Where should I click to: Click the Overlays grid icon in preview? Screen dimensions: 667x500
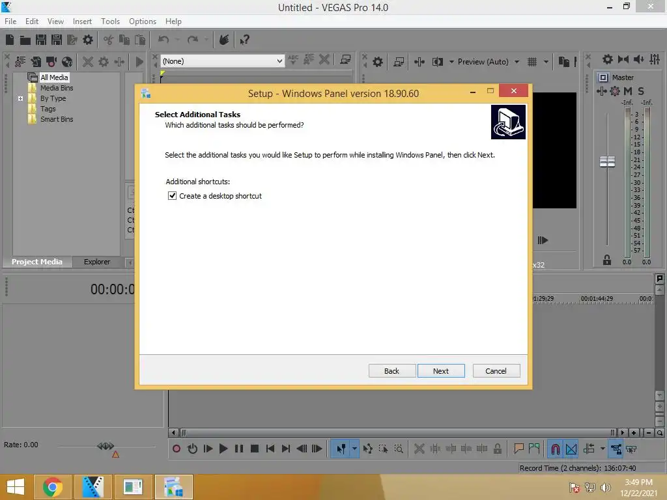point(532,62)
